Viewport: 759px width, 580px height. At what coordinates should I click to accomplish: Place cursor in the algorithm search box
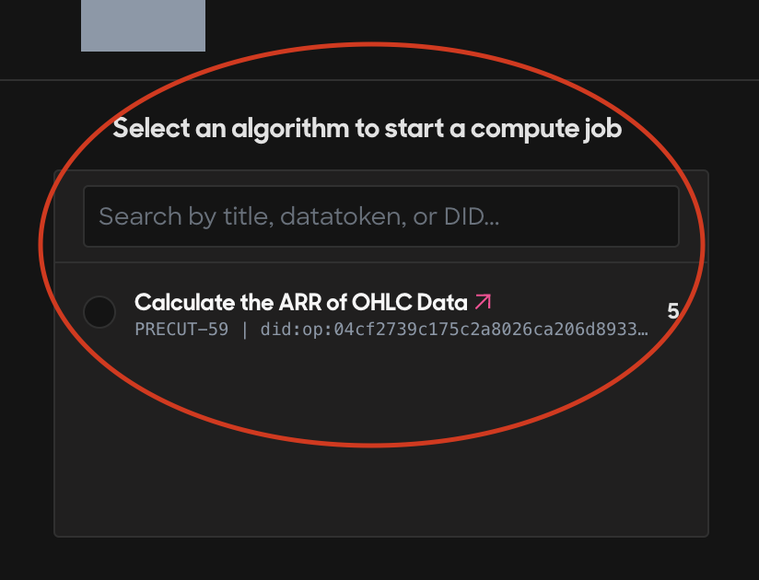click(x=381, y=216)
